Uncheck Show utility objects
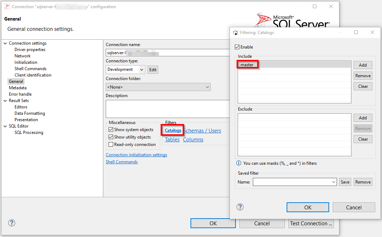382x237 pixels. [x=110, y=137]
